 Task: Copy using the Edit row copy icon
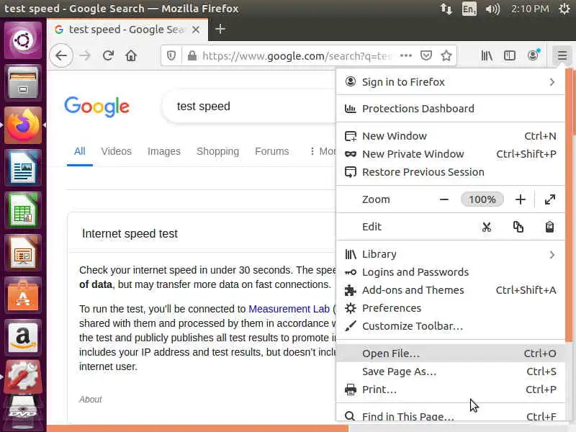pos(518,227)
